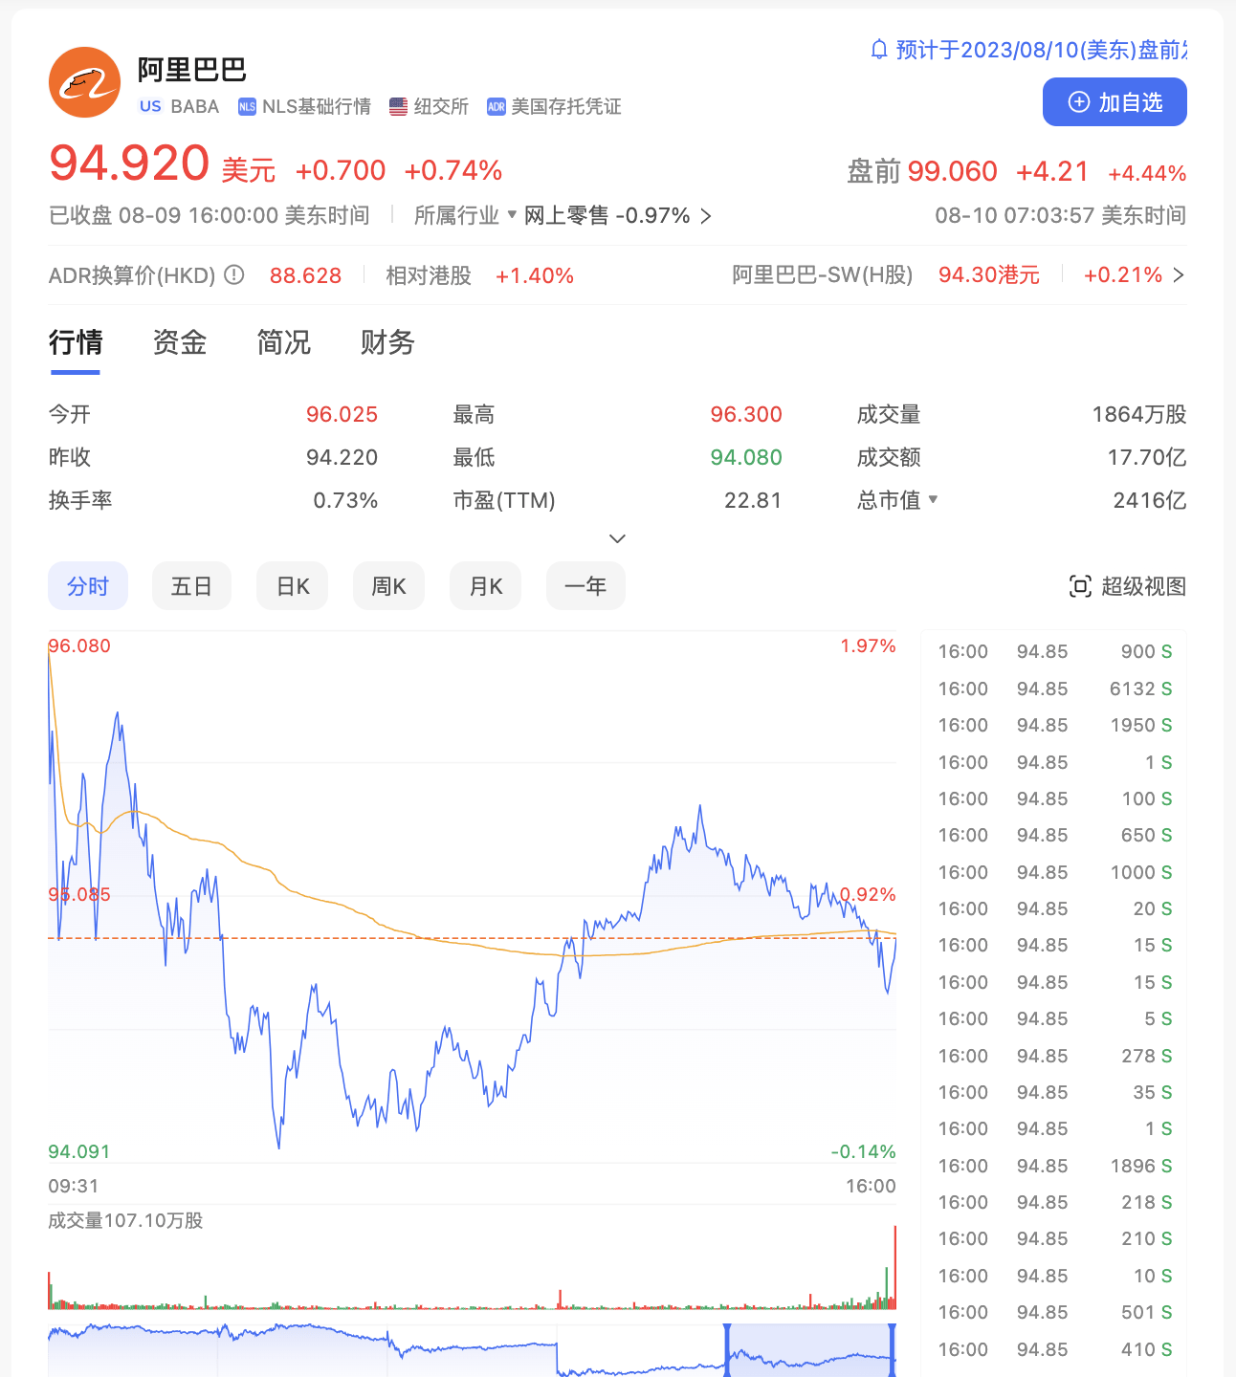Image resolution: width=1236 pixels, height=1377 pixels.
Task: Click the NLS基础行情 badge
Action: tap(306, 106)
